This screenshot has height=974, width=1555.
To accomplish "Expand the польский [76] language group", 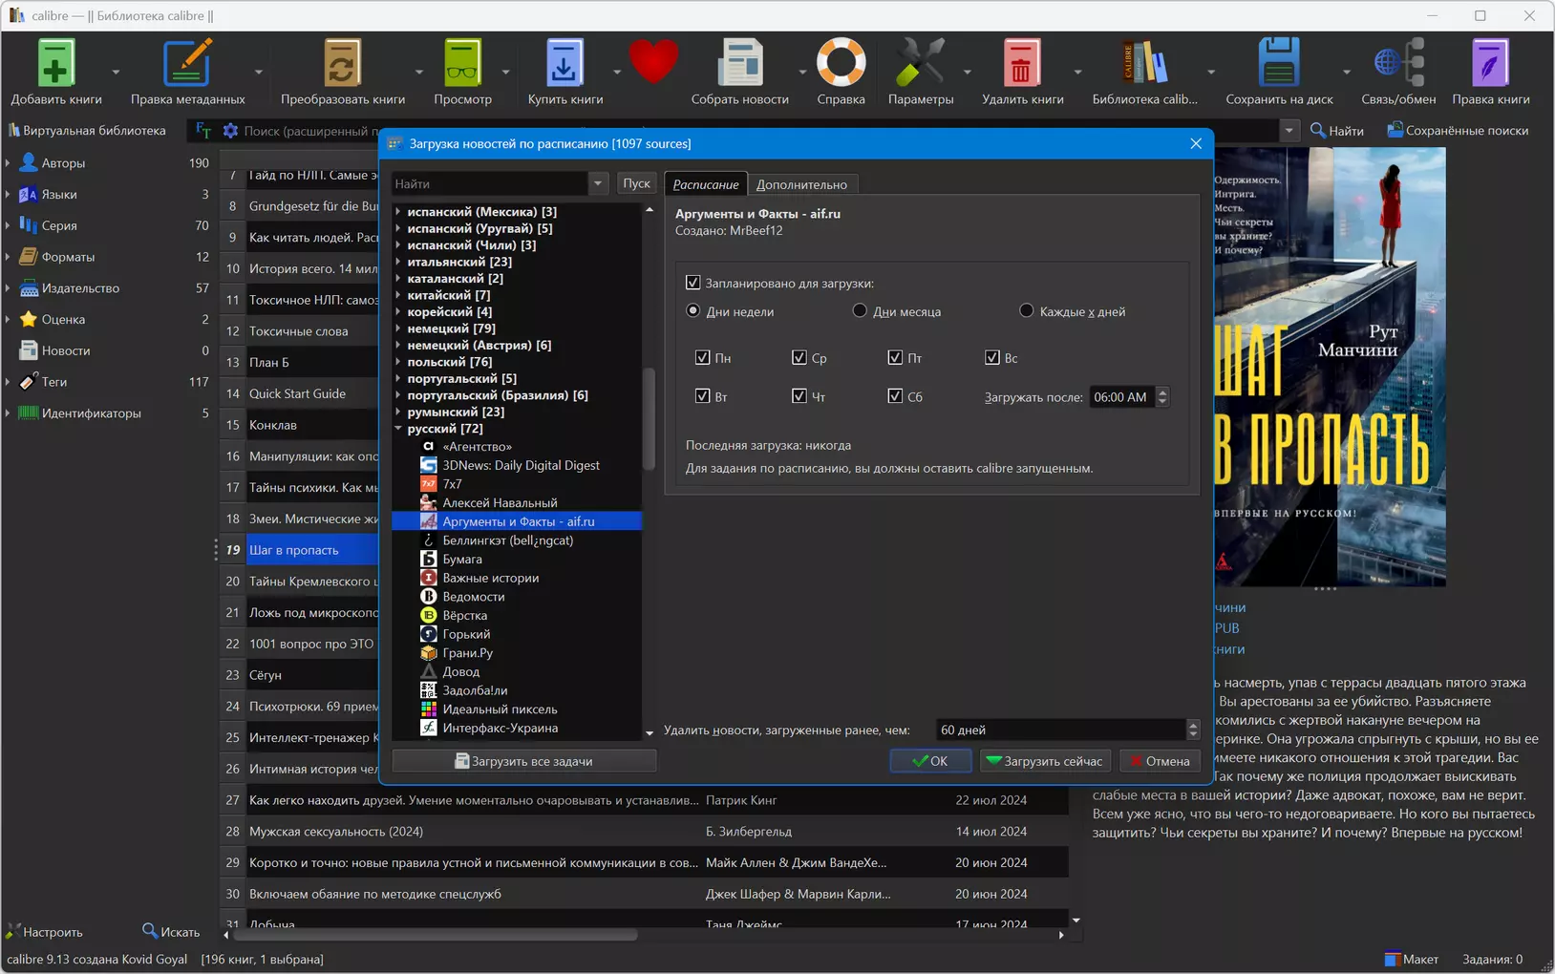I will pyautogui.click(x=398, y=362).
